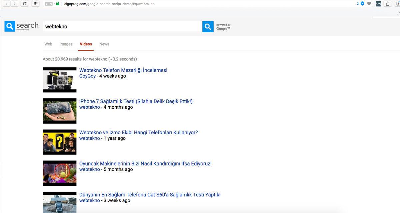The width and height of the screenshot is (400, 213).
Task: Click the Webtekno Telefon Mezarlığı thumbnail
Action: click(59, 80)
